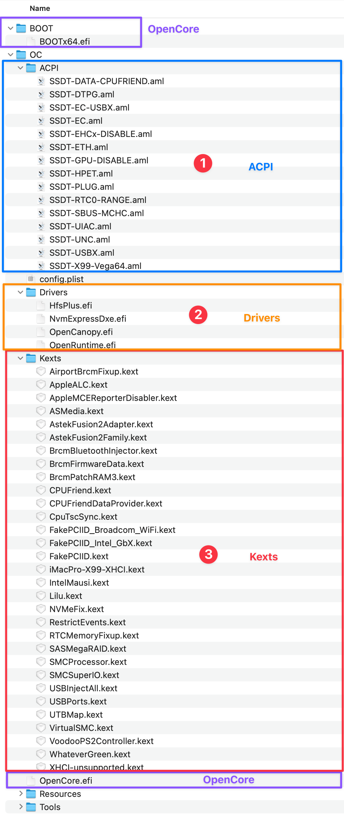Click the NVMeFix.kext shield icon
Screen dimensions: 344x816
[41, 609]
